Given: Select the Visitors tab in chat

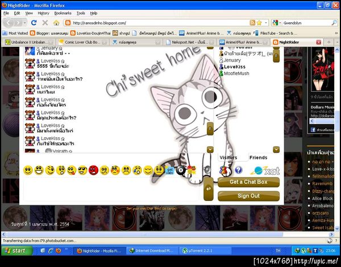Looking at the screenshot, I should tap(228, 158).
